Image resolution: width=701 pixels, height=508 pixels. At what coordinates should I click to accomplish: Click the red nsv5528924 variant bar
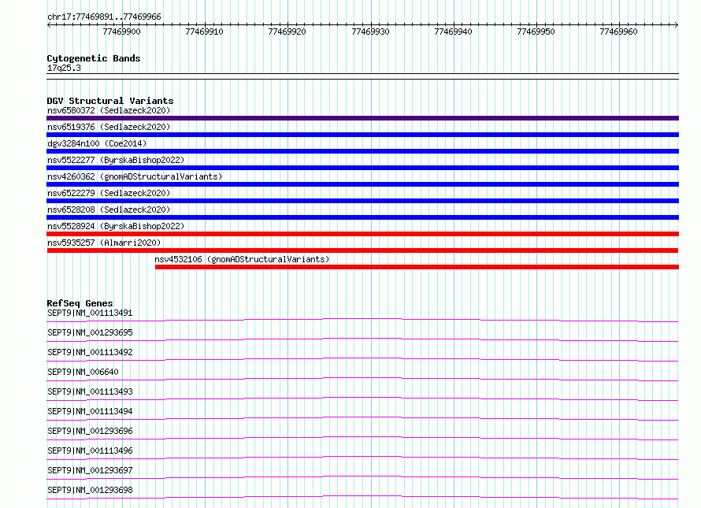pos(362,234)
